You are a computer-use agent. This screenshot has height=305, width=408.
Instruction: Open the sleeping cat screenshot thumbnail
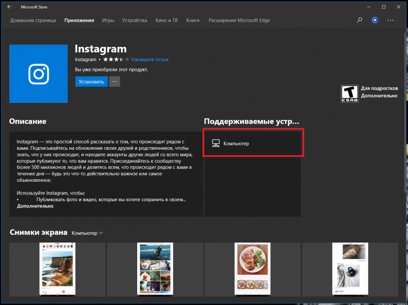pyautogui.click(x=350, y=269)
